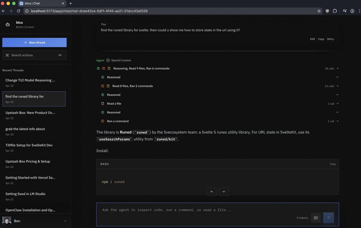Viewport: 361px width, 228px height.
Task: Expand the 13 calls group
Action: 338,86
